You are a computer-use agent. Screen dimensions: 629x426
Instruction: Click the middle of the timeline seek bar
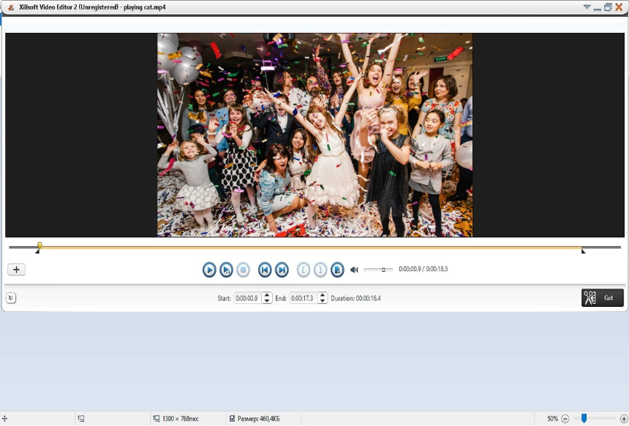[x=315, y=248]
